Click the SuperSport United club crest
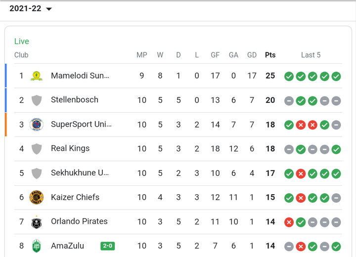This screenshot has height=257, width=356. click(x=37, y=125)
